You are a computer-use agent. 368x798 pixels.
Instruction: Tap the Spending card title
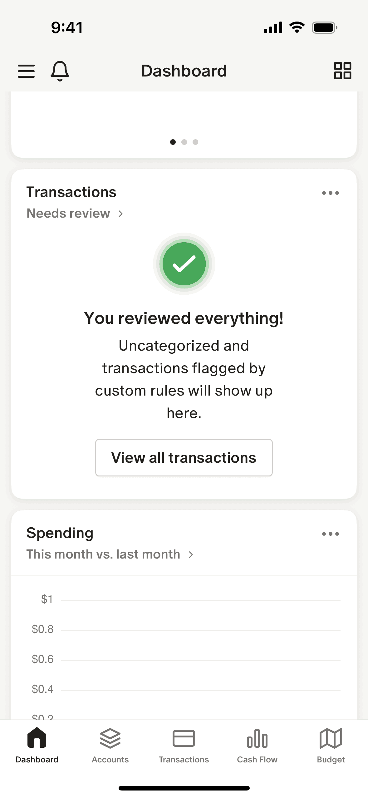[60, 533]
